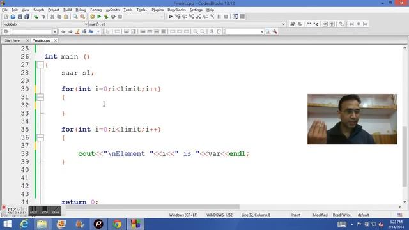Image resolution: width=409 pixels, height=230 pixels.
Task: Open the build target dropdown arrow
Action: coord(162,17)
